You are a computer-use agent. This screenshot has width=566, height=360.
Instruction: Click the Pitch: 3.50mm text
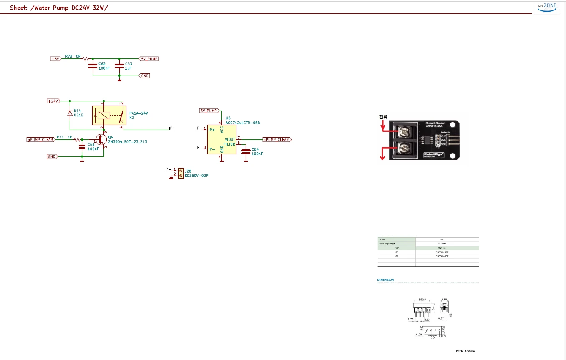(x=465, y=351)
